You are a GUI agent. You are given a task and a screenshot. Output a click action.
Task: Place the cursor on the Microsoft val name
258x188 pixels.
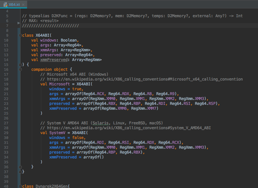[x=59, y=84]
